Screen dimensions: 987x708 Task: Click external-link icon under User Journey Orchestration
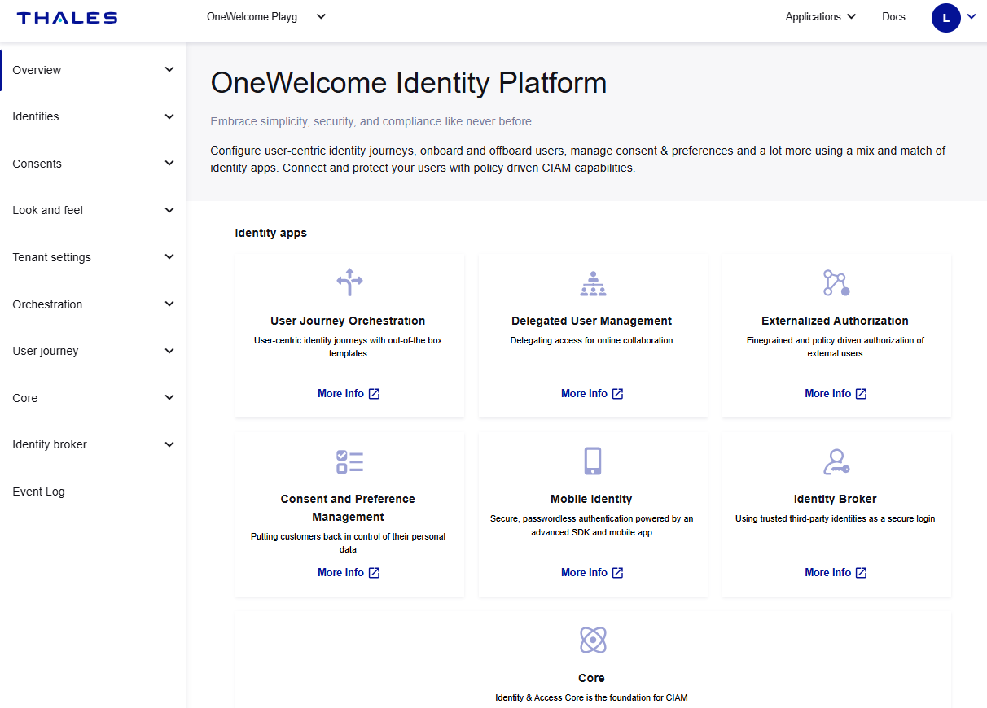pos(374,394)
